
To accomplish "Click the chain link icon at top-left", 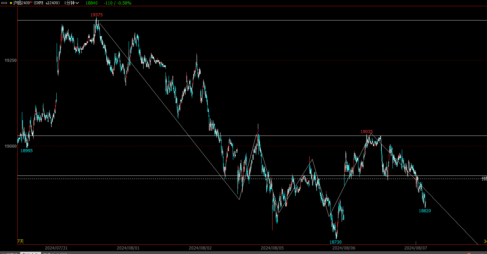I will pyautogui.click(x=5, y=3).
